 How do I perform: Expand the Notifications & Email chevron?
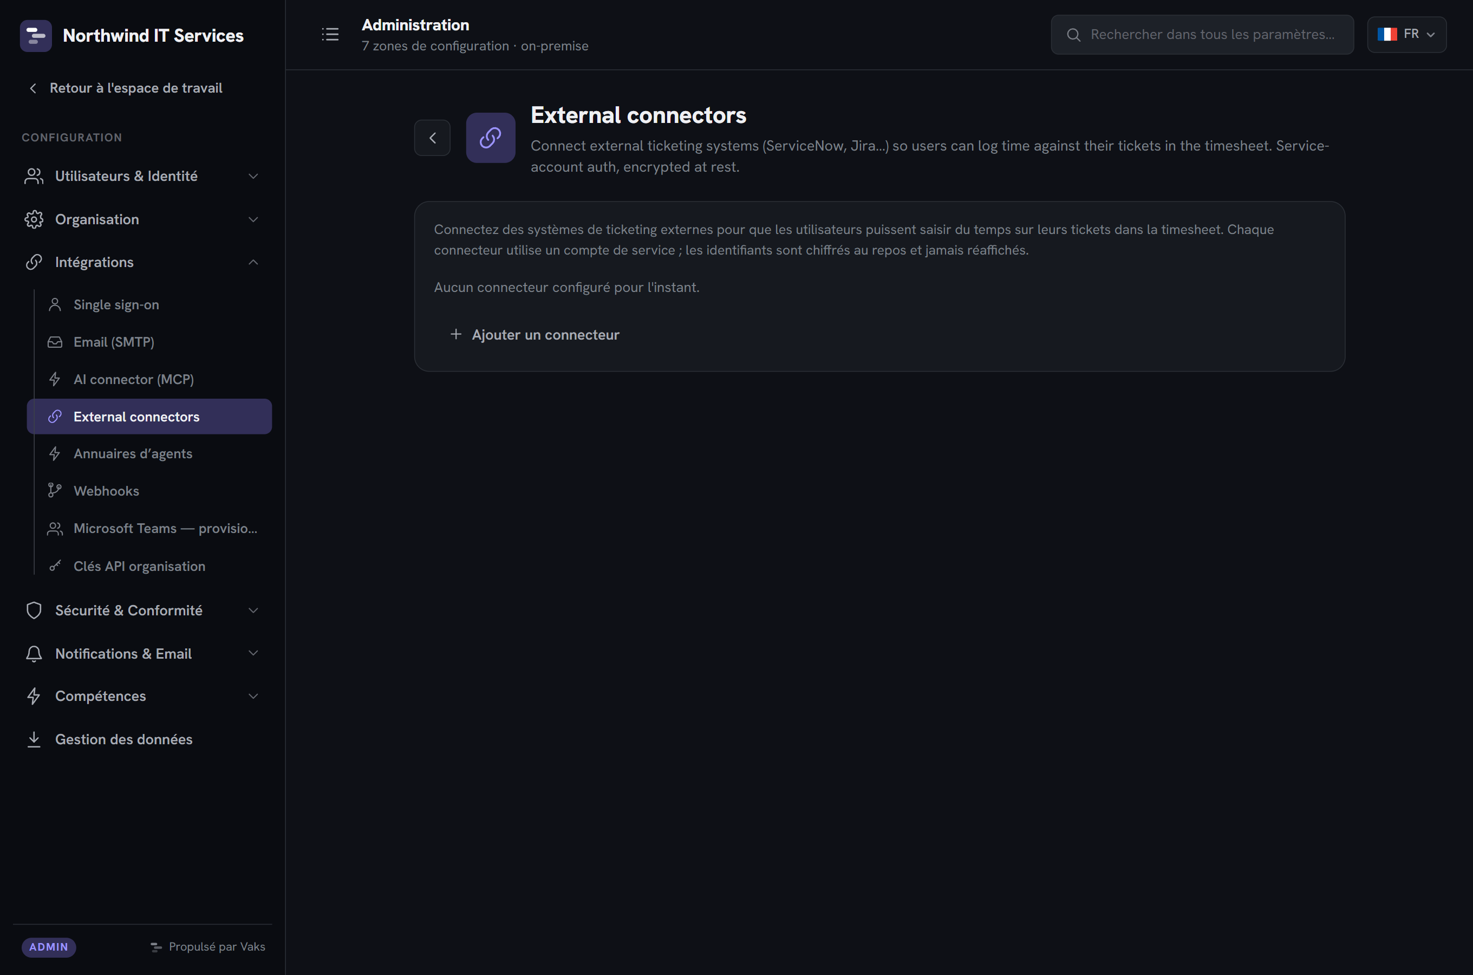tap(253, 654)
